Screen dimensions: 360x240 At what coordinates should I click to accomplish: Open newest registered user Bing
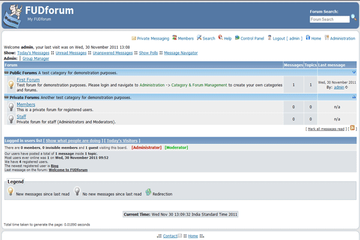55,166
